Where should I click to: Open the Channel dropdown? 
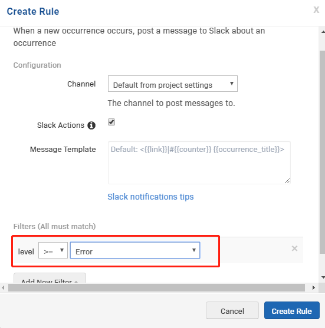point(173,84)
